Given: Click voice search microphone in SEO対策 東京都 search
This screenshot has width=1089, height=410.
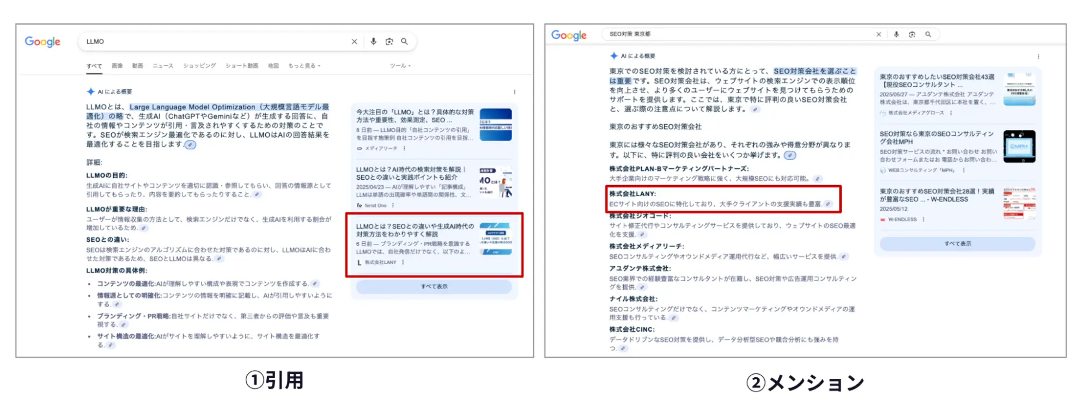Looking at the screenshot, I should pos(896,34).
